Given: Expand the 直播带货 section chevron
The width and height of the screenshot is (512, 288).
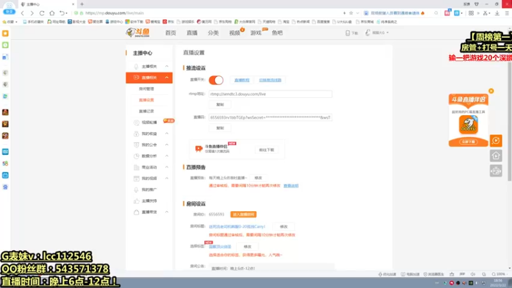Looking at the screenshot, I should click(x=167, y=212).
